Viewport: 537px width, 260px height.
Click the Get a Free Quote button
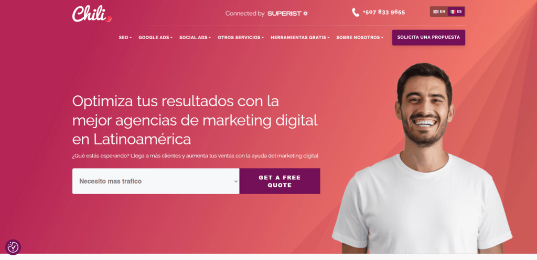[x=280, y=181]
